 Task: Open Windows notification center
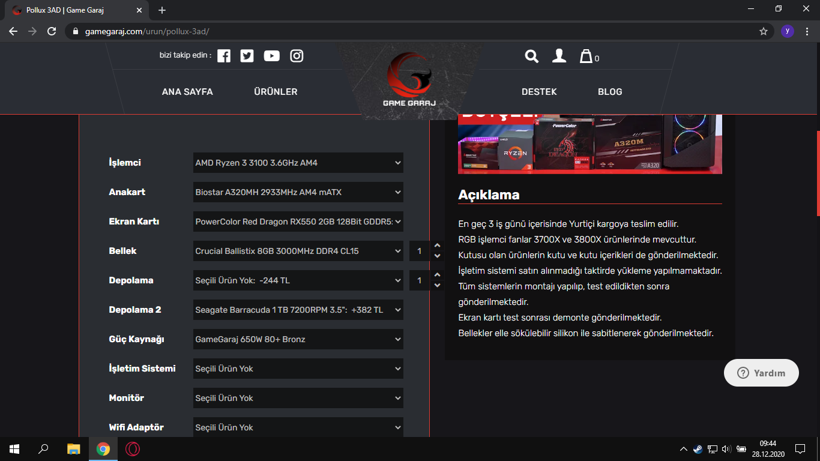click(x=800, y=449)
